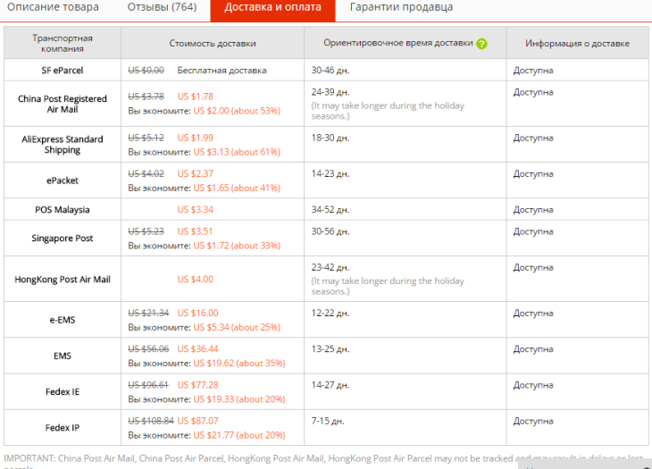
Task: Click the 13-25 дн. delivery time
Action: [330, 348]
